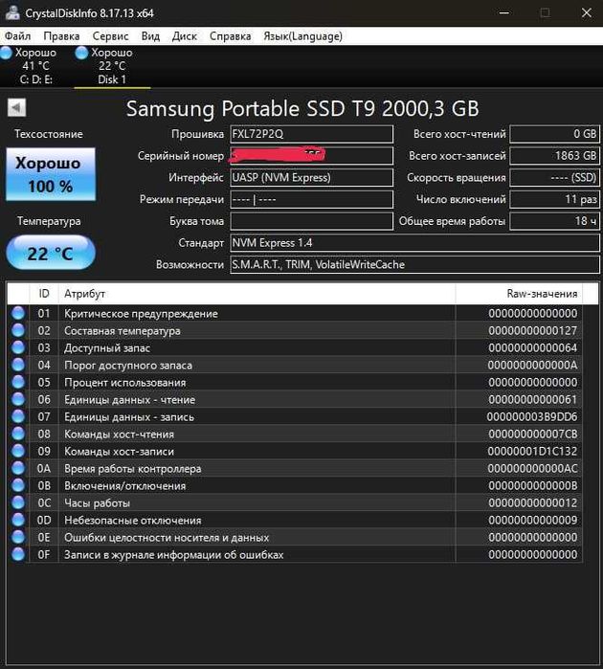This screenshot has height=669, width=603.
Task: Click blue status orb of Disk 1
Action: pos(81,53)
